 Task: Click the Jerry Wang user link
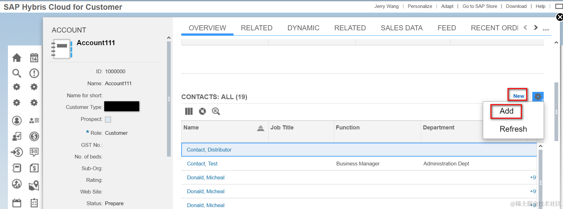click(x=387, y=6)
